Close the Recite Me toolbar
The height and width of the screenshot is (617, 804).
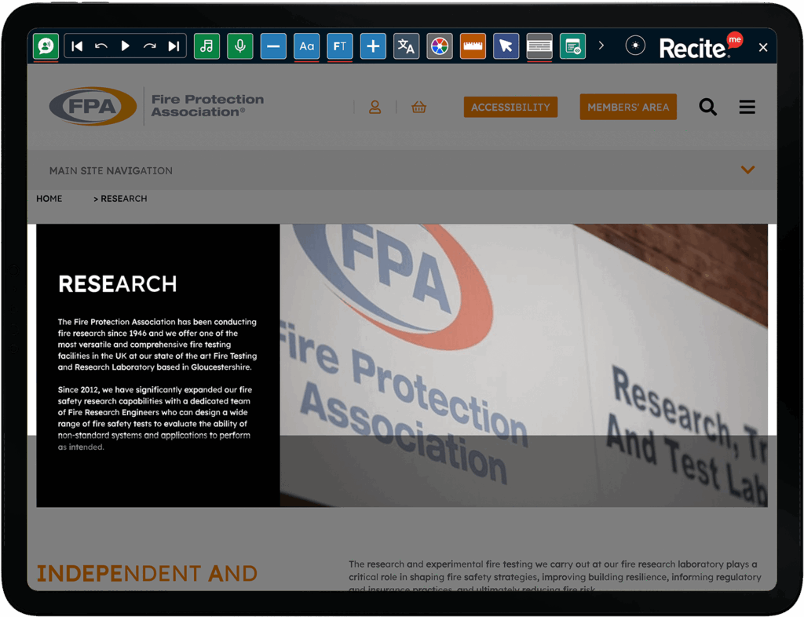click(x=763, y=47)
